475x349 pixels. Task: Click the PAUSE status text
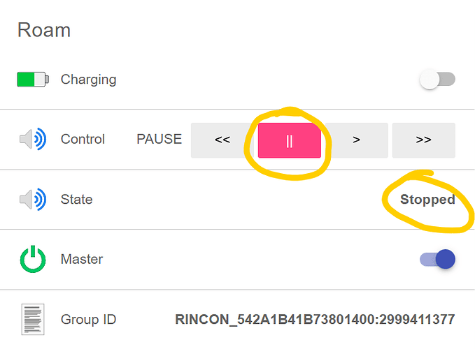coord(159,140)
